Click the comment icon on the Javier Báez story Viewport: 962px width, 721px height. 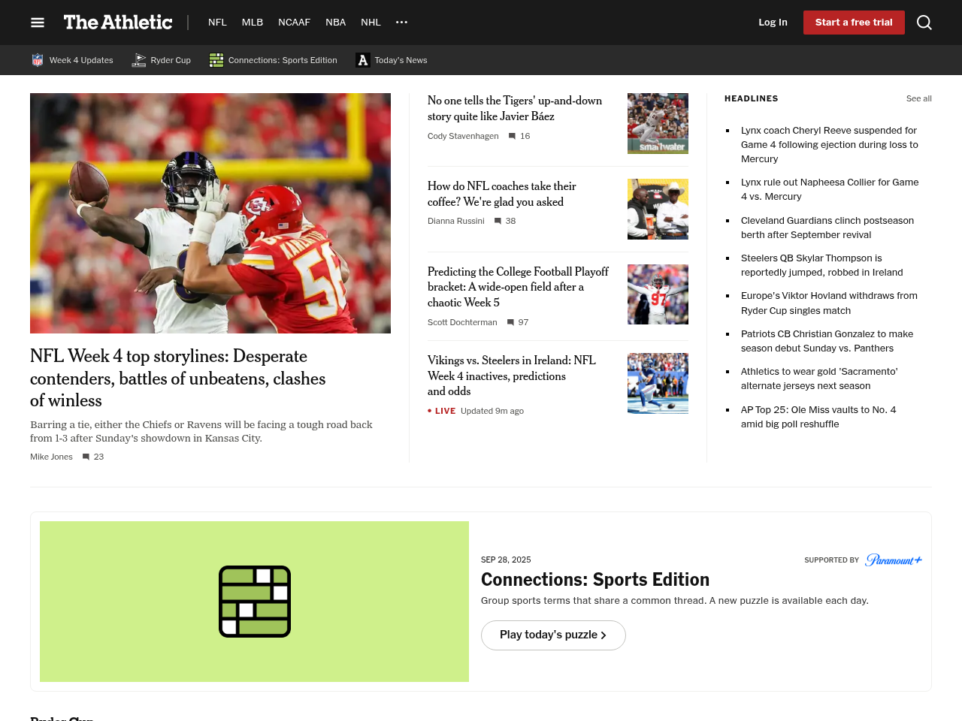click(511, 136)
